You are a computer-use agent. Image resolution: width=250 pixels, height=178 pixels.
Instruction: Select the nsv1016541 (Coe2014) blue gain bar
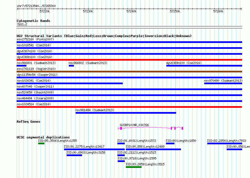pyautogui.click(x=129, y=48)
